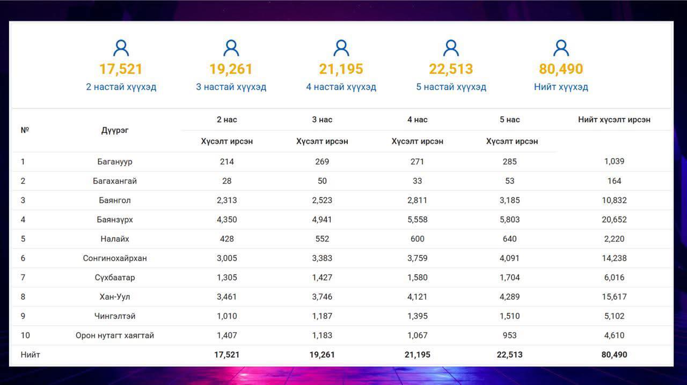Click the '4 нас' column header
Viewport: 687px width, 385px height.
417,120
